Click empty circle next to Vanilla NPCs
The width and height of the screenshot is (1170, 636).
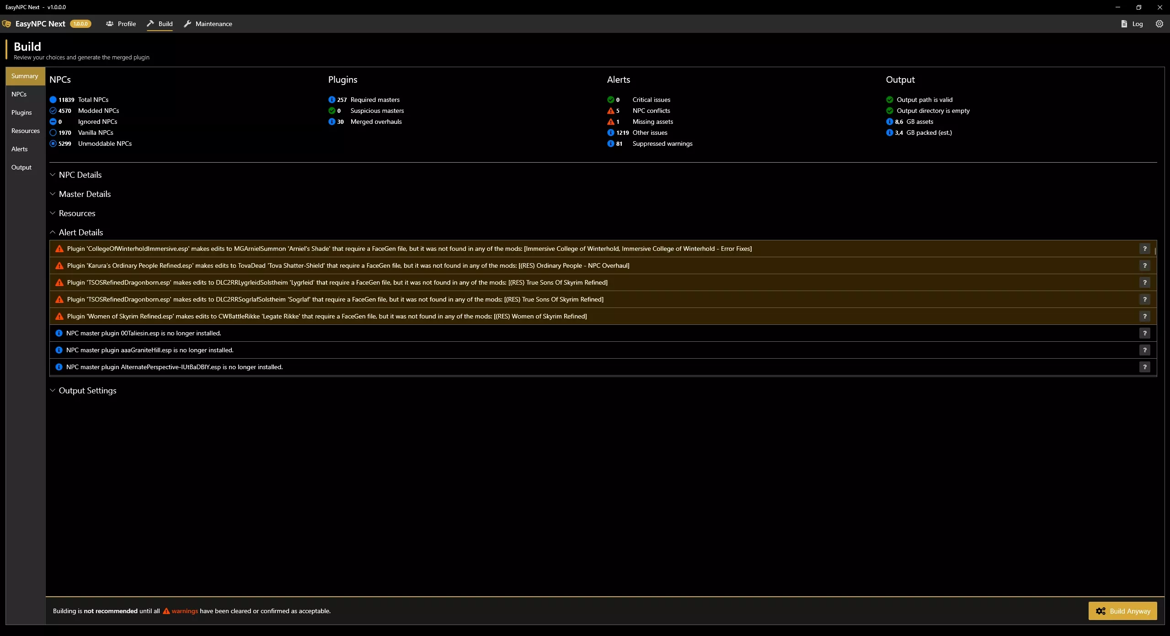tap(53, 132)
